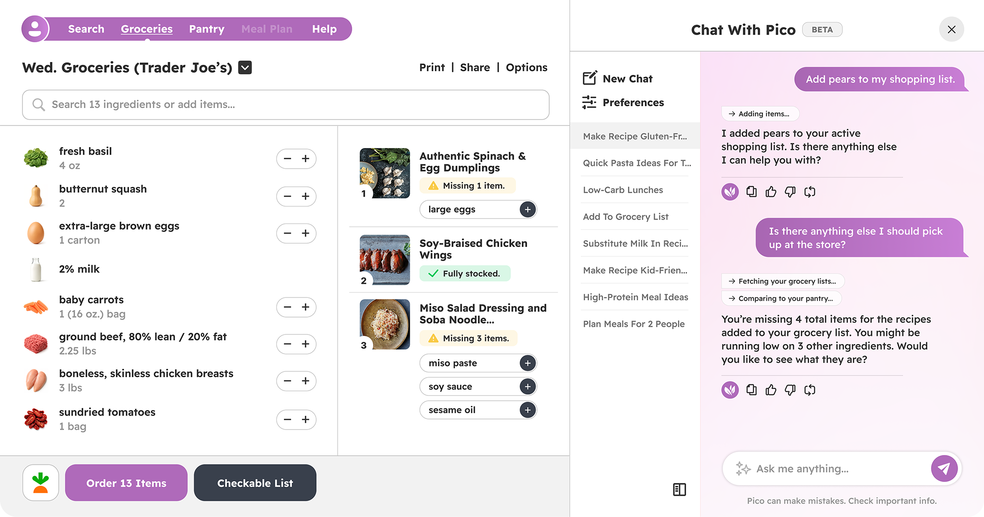
Task: Open the user profile avatar icon
Action: pyautogui.click(x=35, y=29)
